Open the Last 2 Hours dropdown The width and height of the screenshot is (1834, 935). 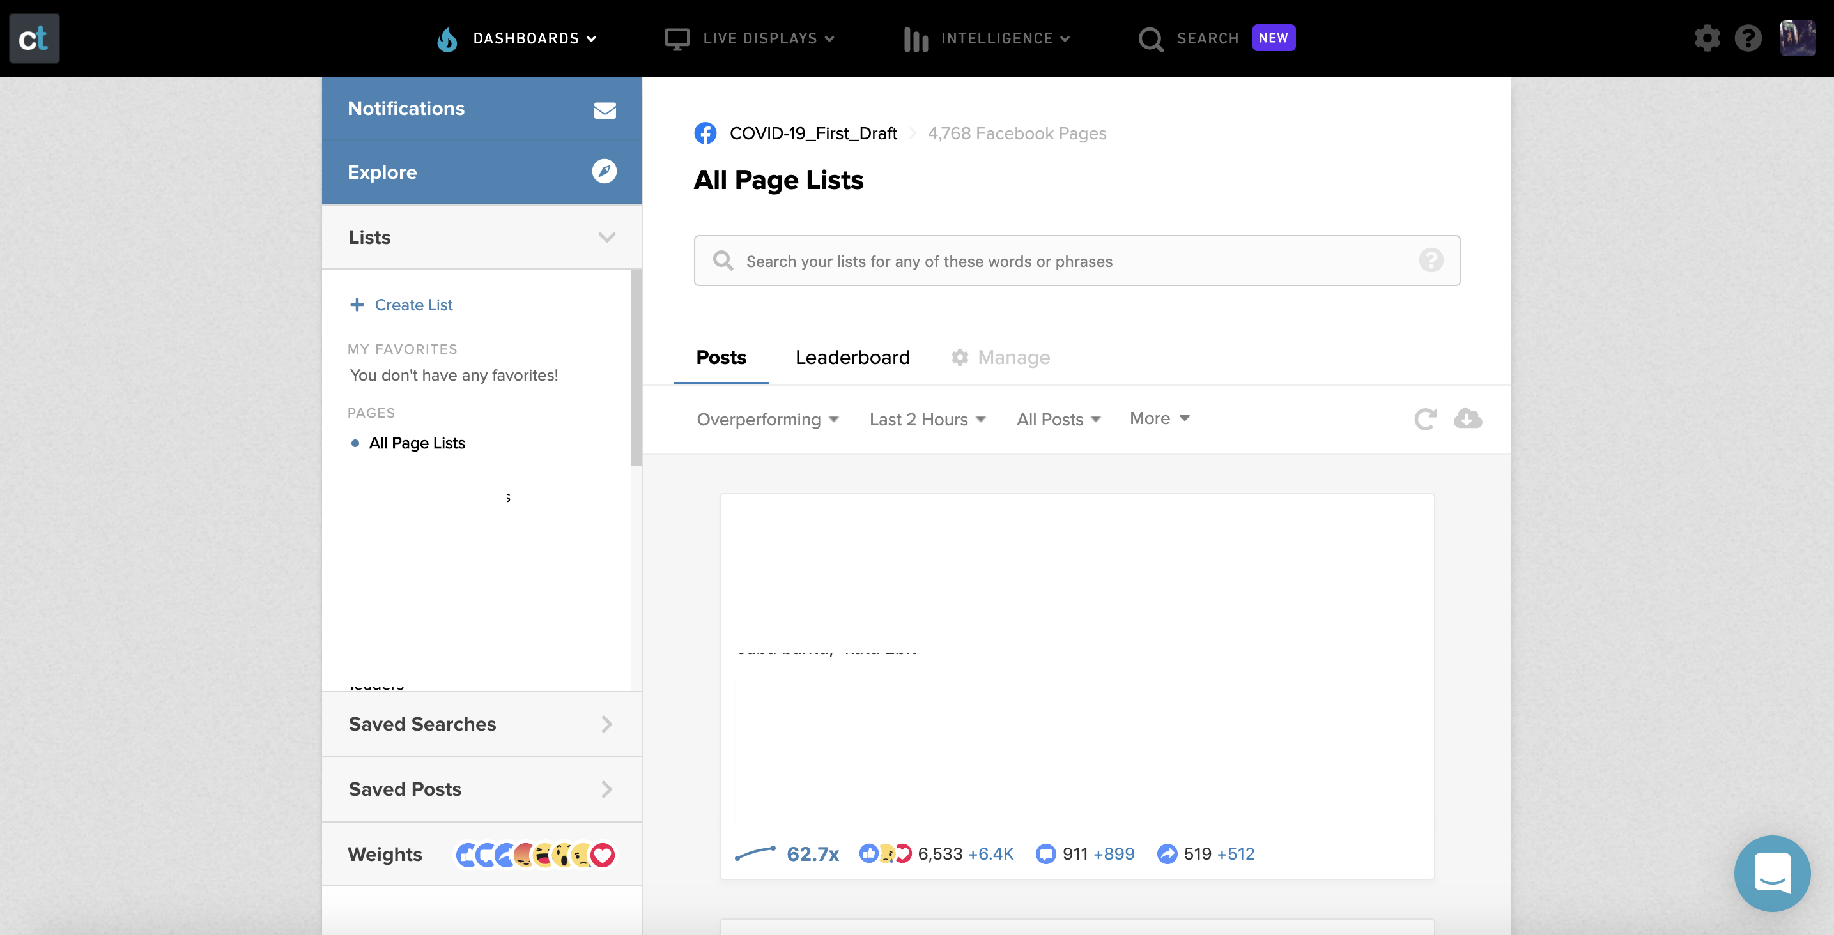[x=926, y=420]
